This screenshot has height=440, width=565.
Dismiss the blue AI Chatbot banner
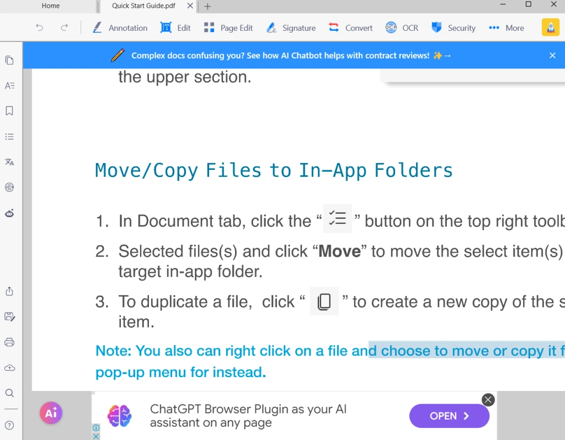[x=552, y=56]
